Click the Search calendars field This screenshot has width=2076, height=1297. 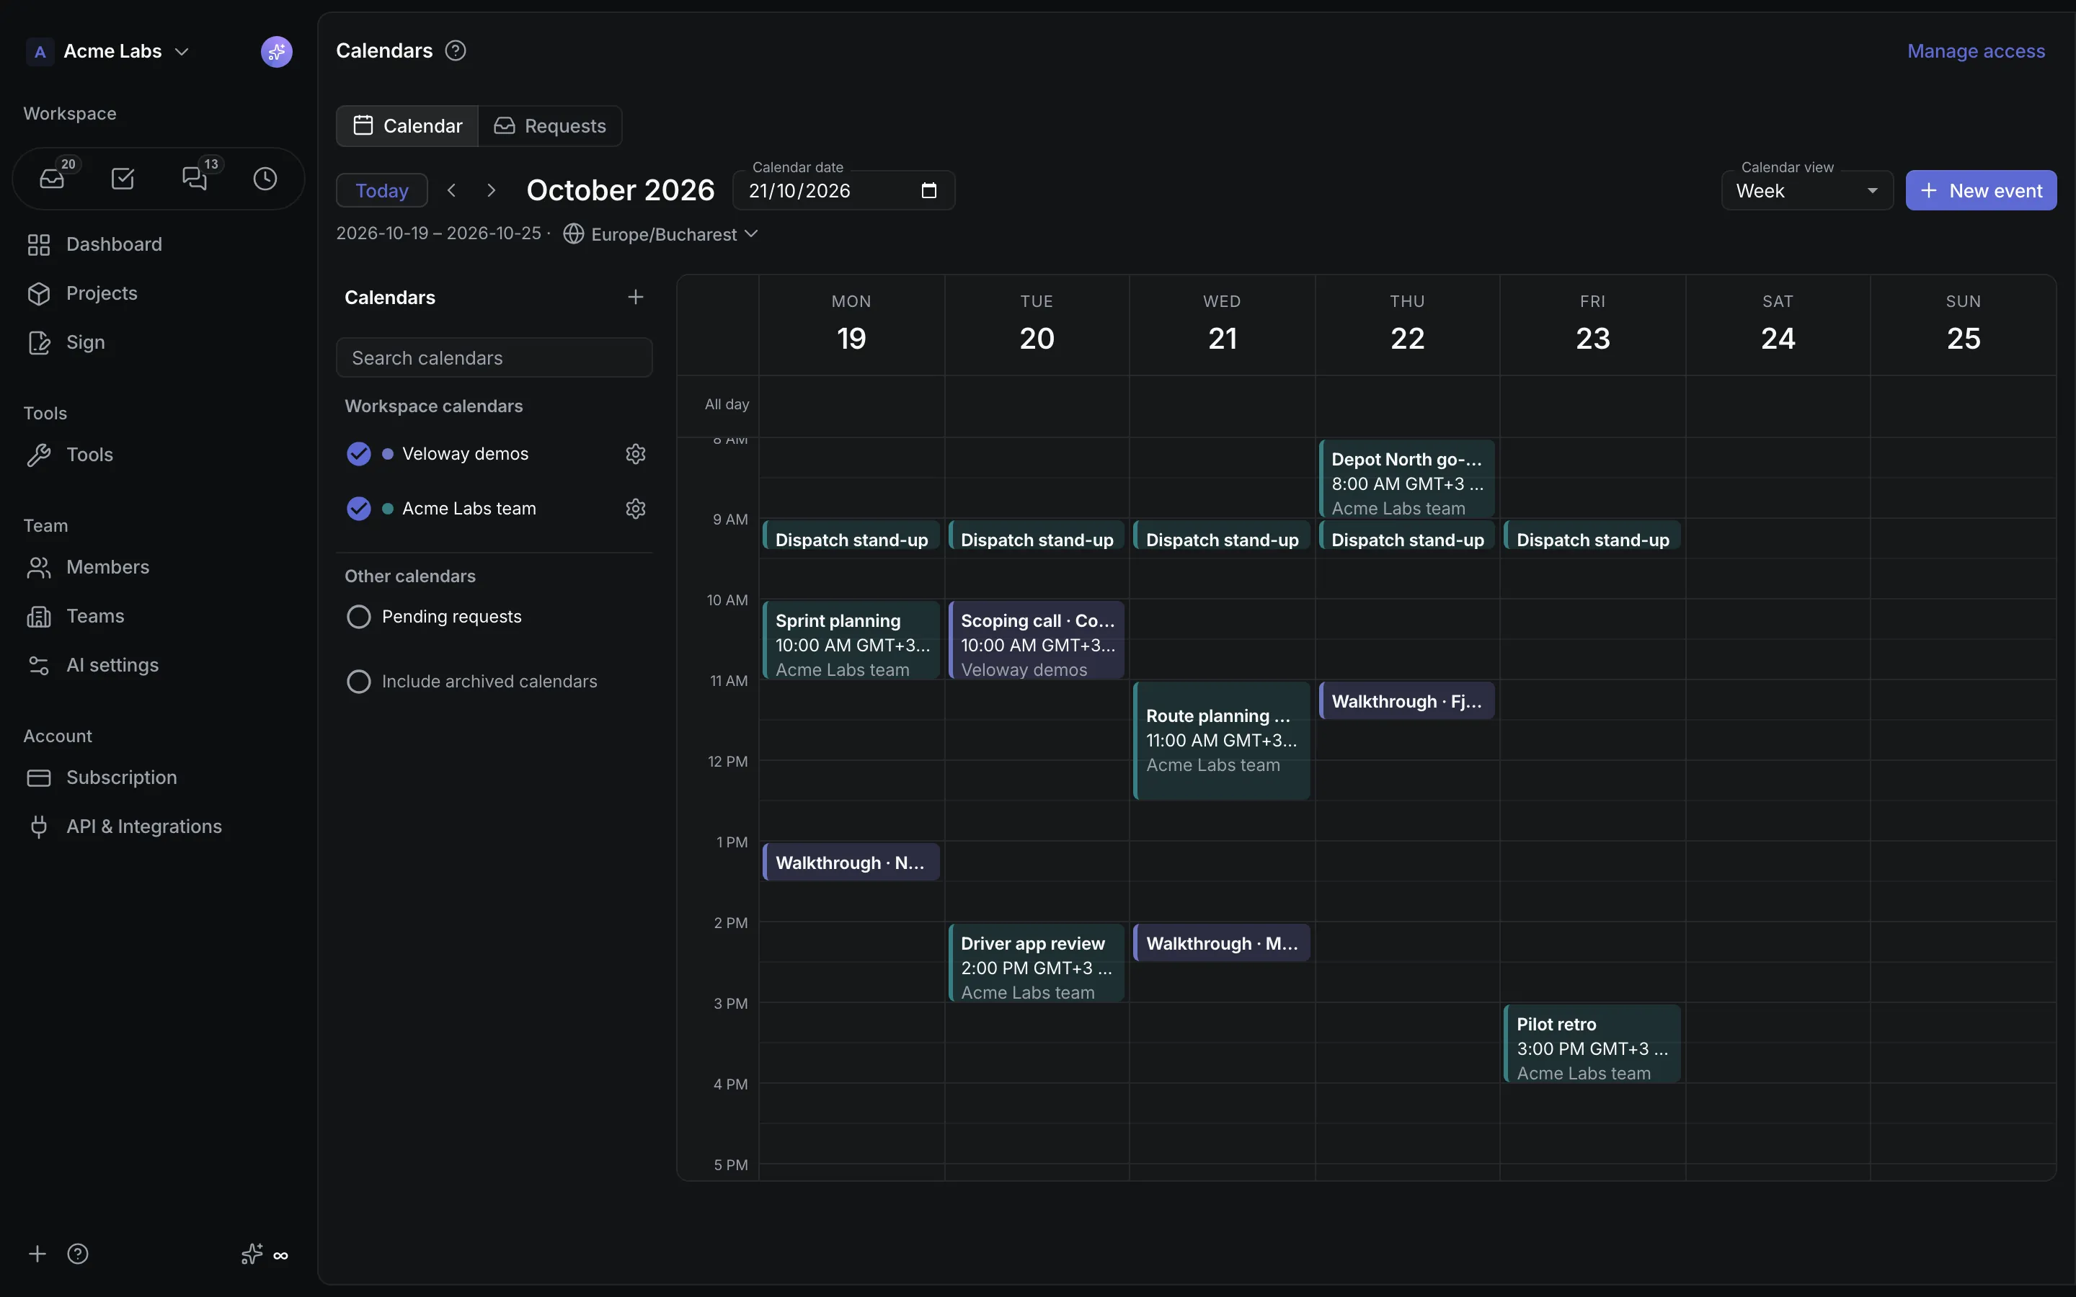[494, 357]
